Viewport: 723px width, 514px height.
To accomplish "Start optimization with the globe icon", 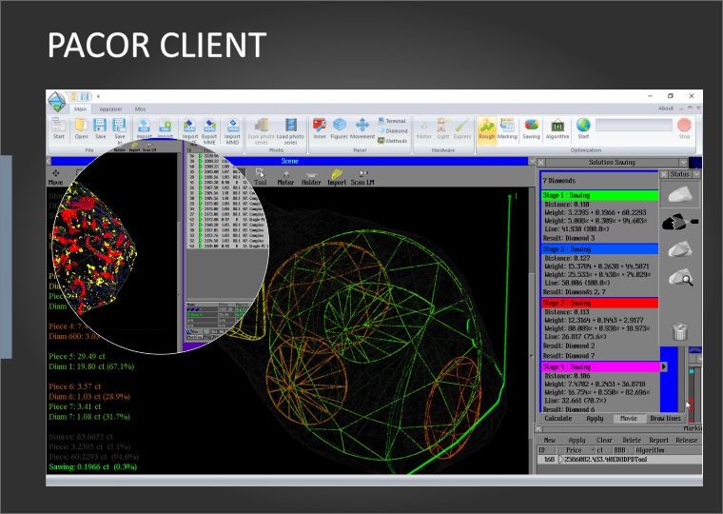I will click(583, 128).
